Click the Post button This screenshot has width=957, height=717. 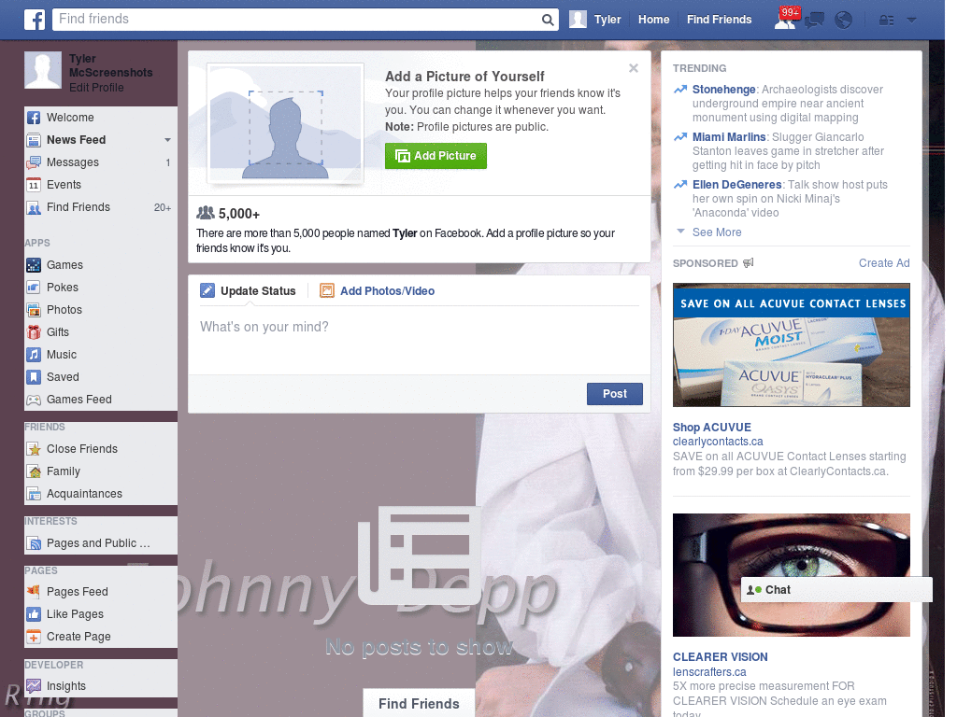pos(614,393)
